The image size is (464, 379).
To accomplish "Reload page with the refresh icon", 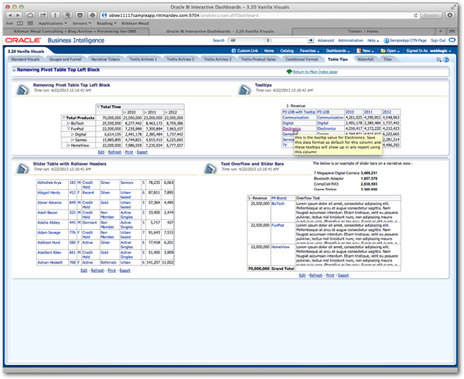I will pos(415,15).
